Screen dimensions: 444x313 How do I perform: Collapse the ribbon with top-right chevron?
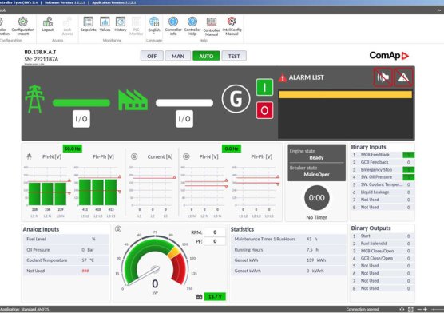pyautogui.click(x=439, y=10)
